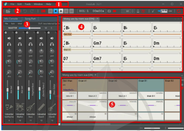Stop playback with the blue stop button
This screenshot has width=184, height=131.
(56, 11)
